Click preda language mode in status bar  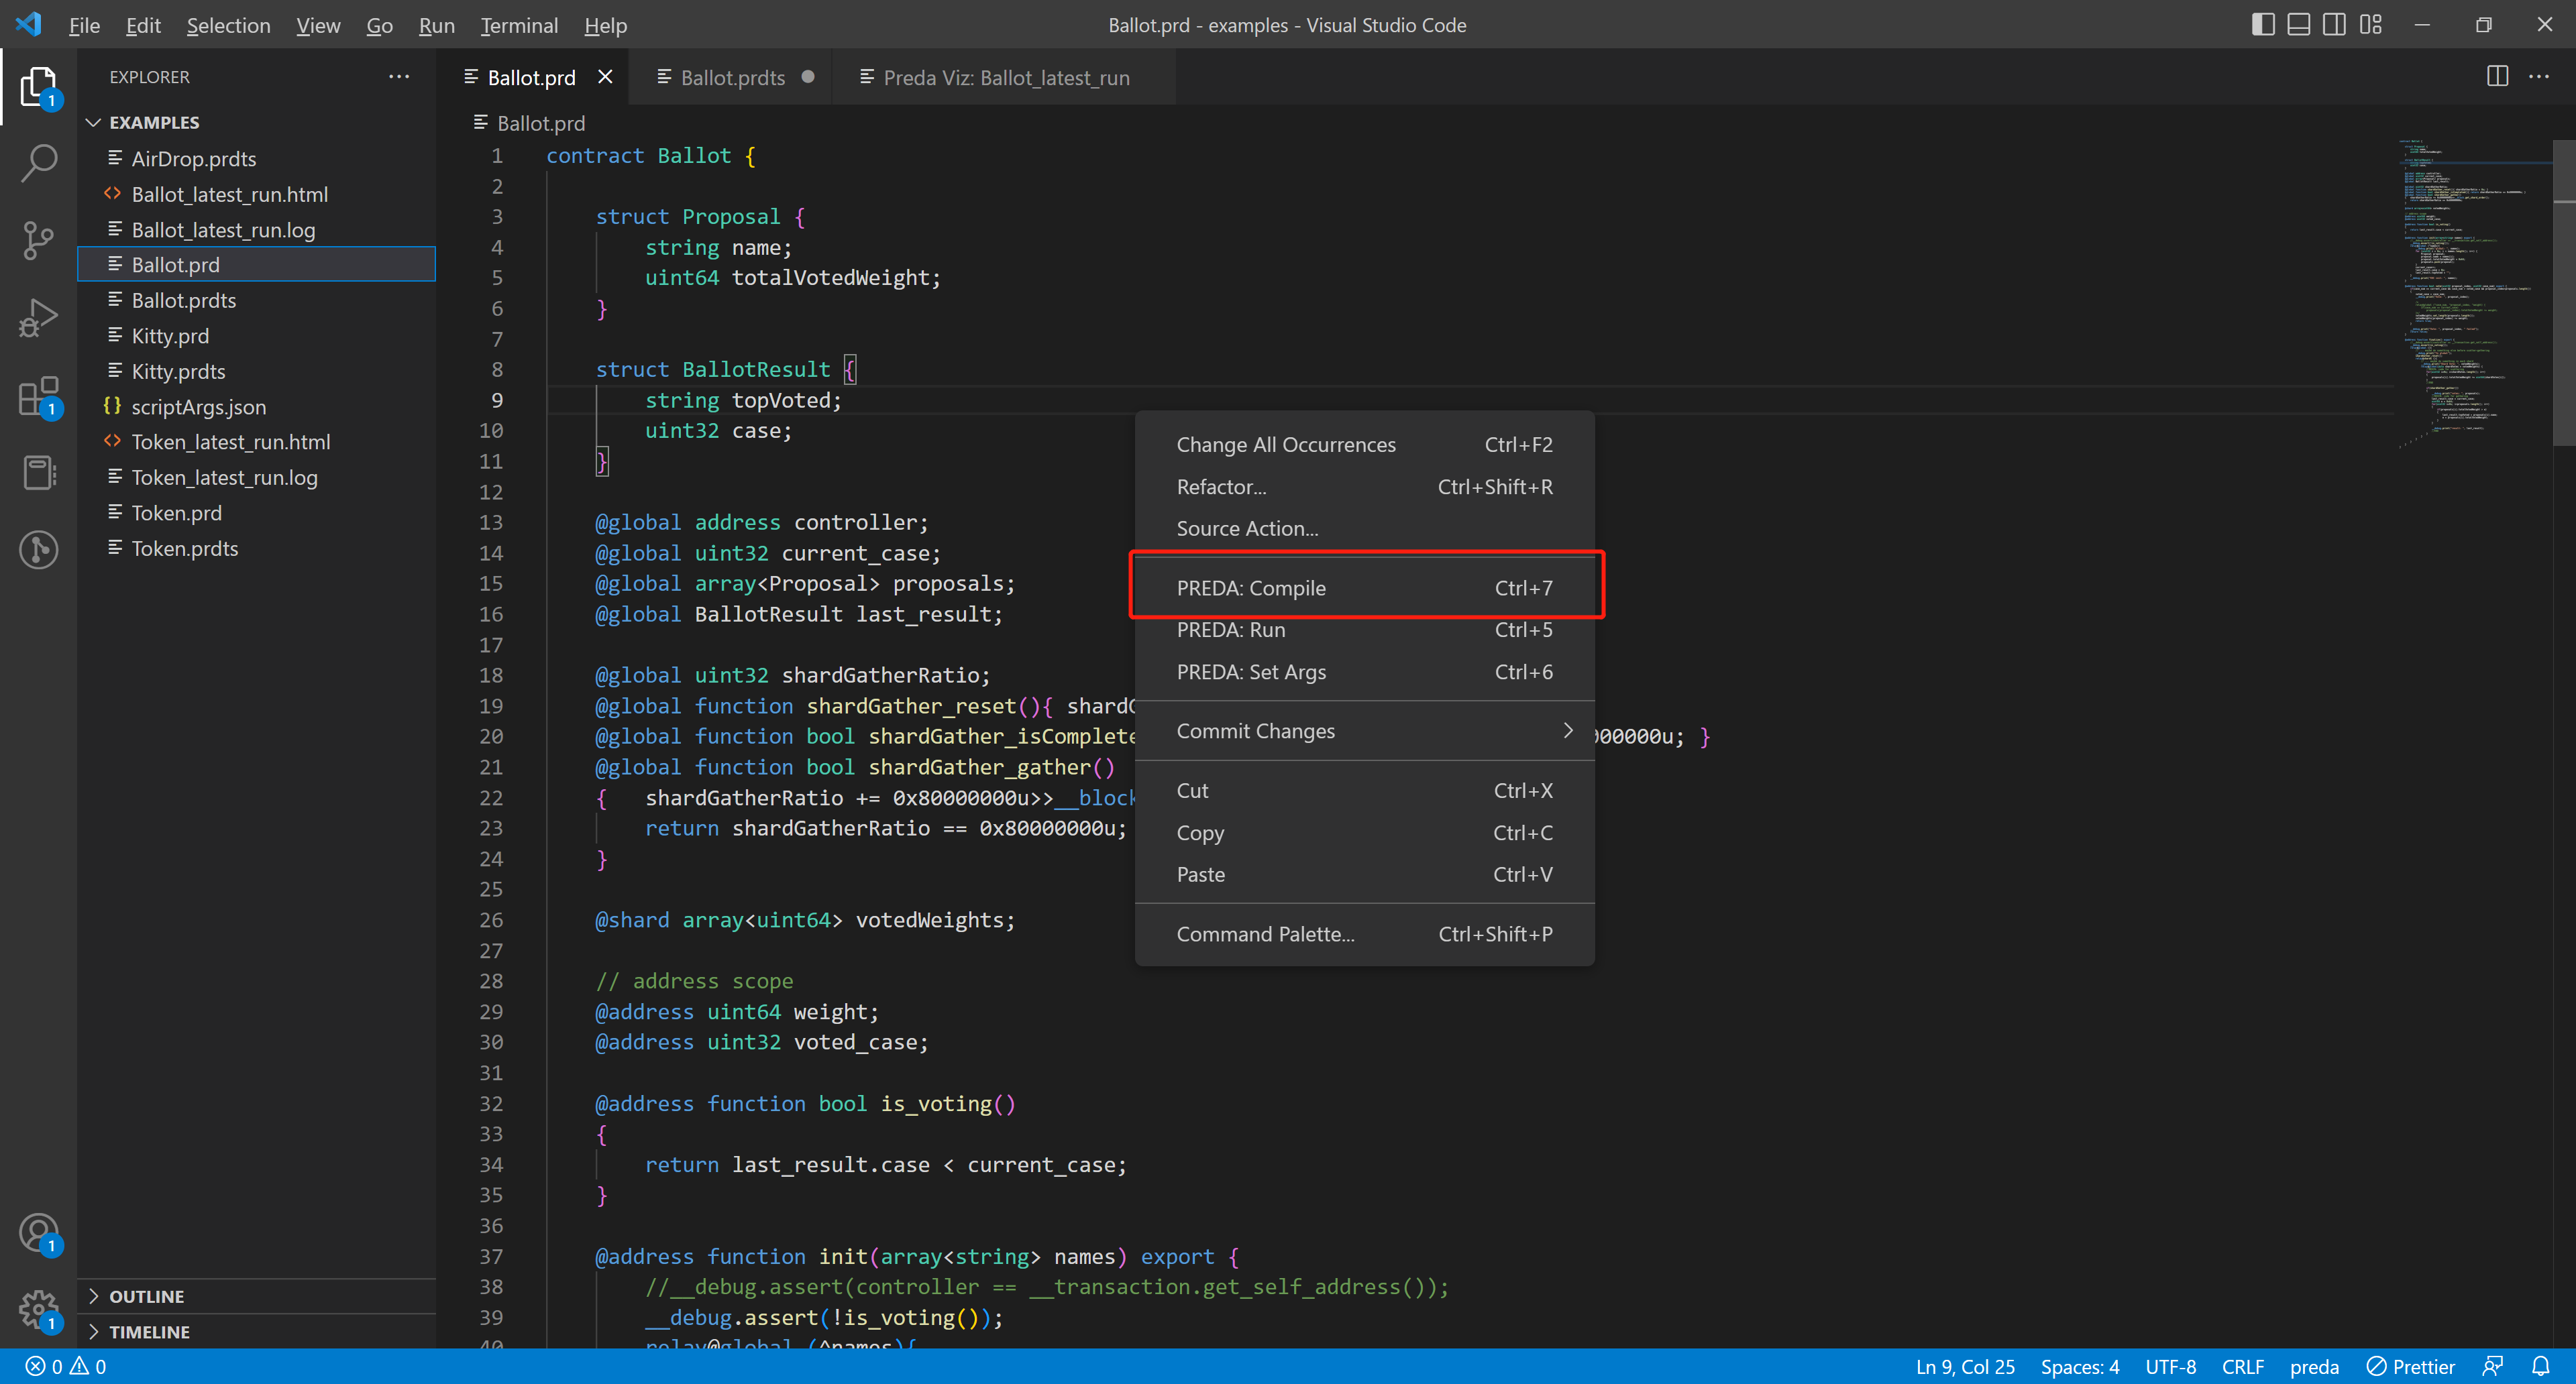tap(2314, 1366)
